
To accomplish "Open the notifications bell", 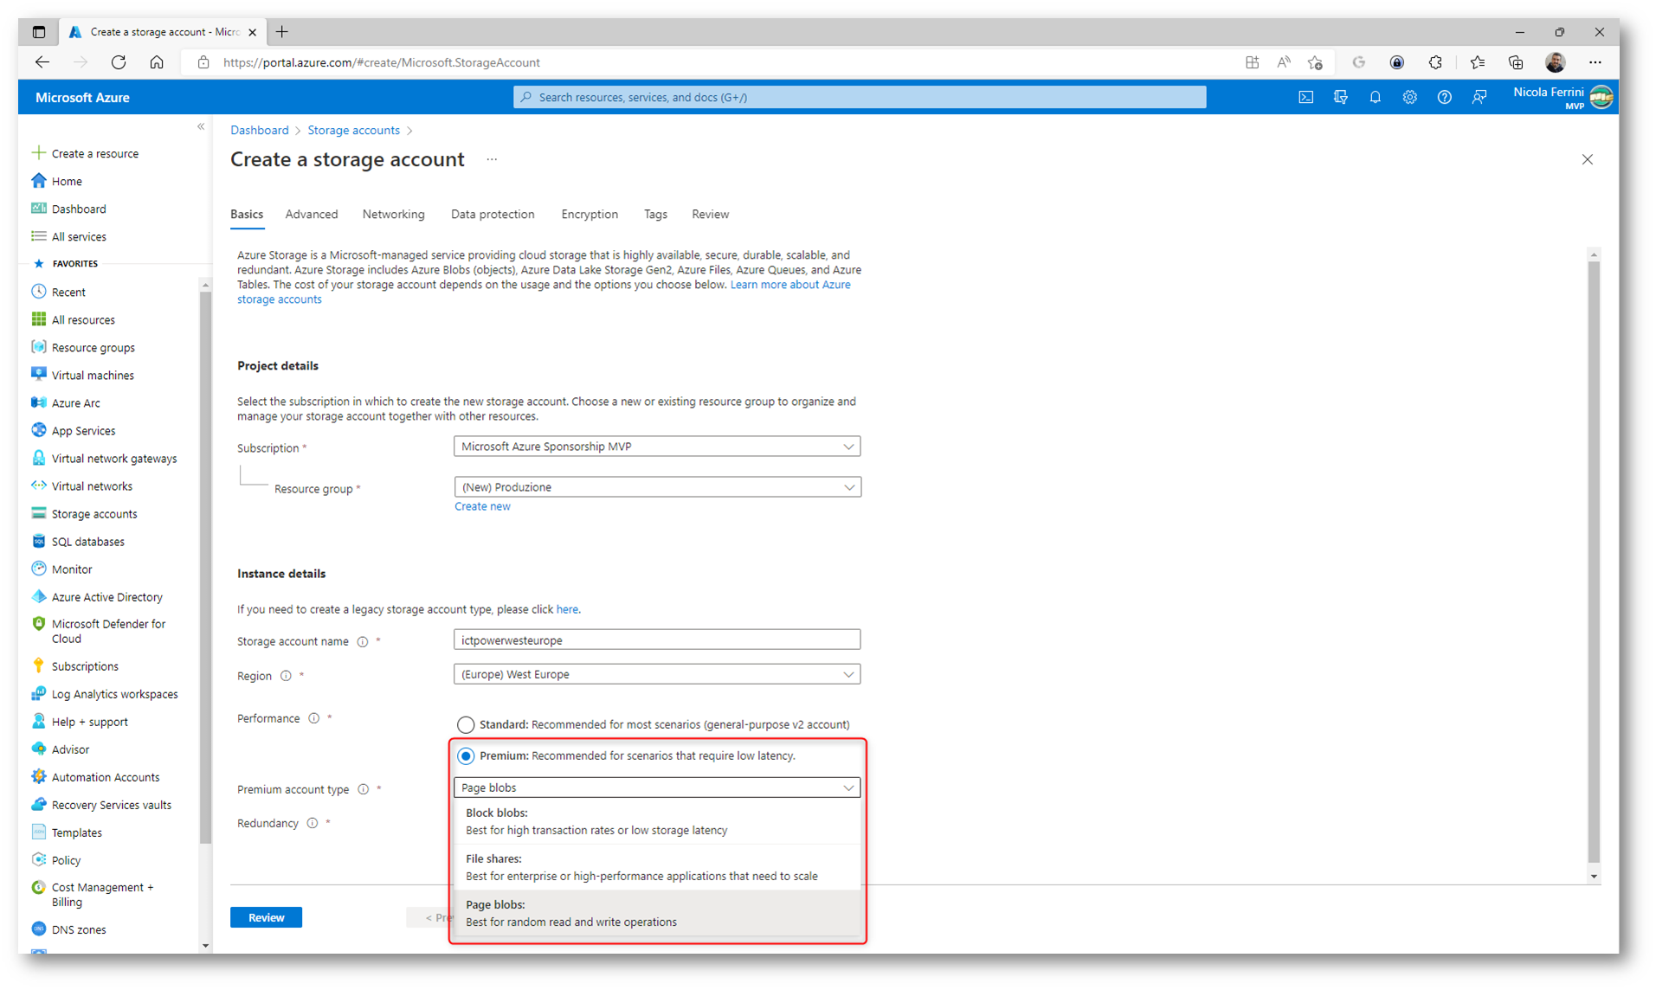I will (1375, 97).
